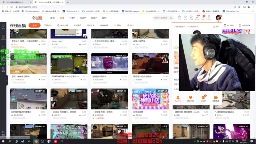The width and height of the screenshot is (256, 144).
Task: Open the Windows Start menu
Action: click(x=3, y=141)
